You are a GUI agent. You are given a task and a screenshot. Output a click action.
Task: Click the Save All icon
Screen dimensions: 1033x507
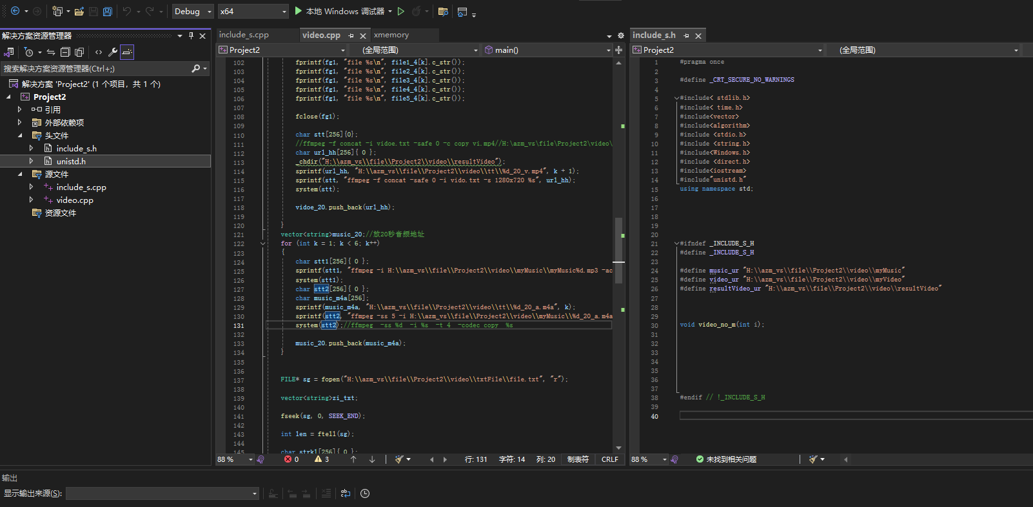point(108,11)
